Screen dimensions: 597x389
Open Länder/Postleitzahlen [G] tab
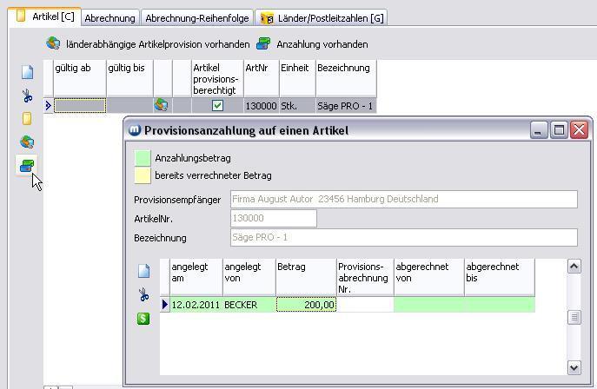322,17
